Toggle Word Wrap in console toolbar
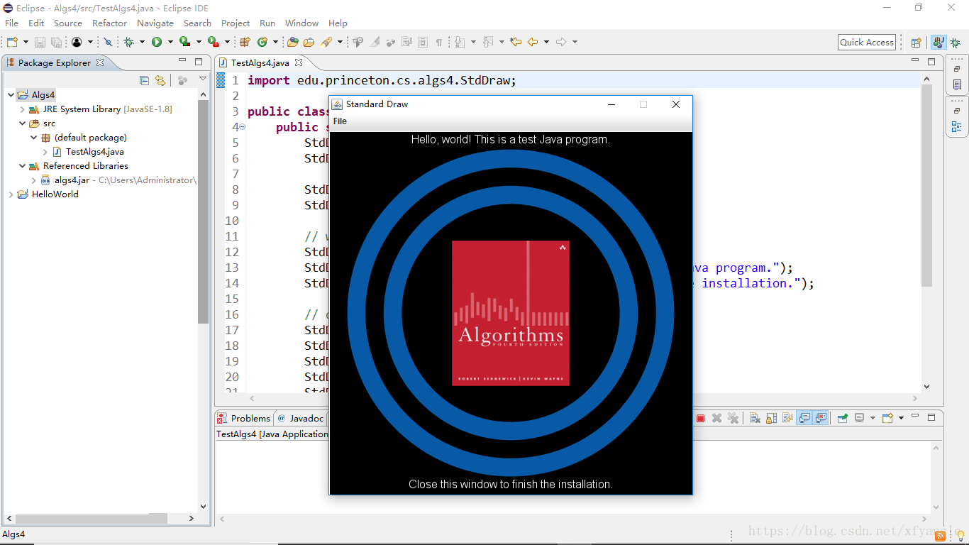Viewport: 969px width, 545px height. pos(787,418)
